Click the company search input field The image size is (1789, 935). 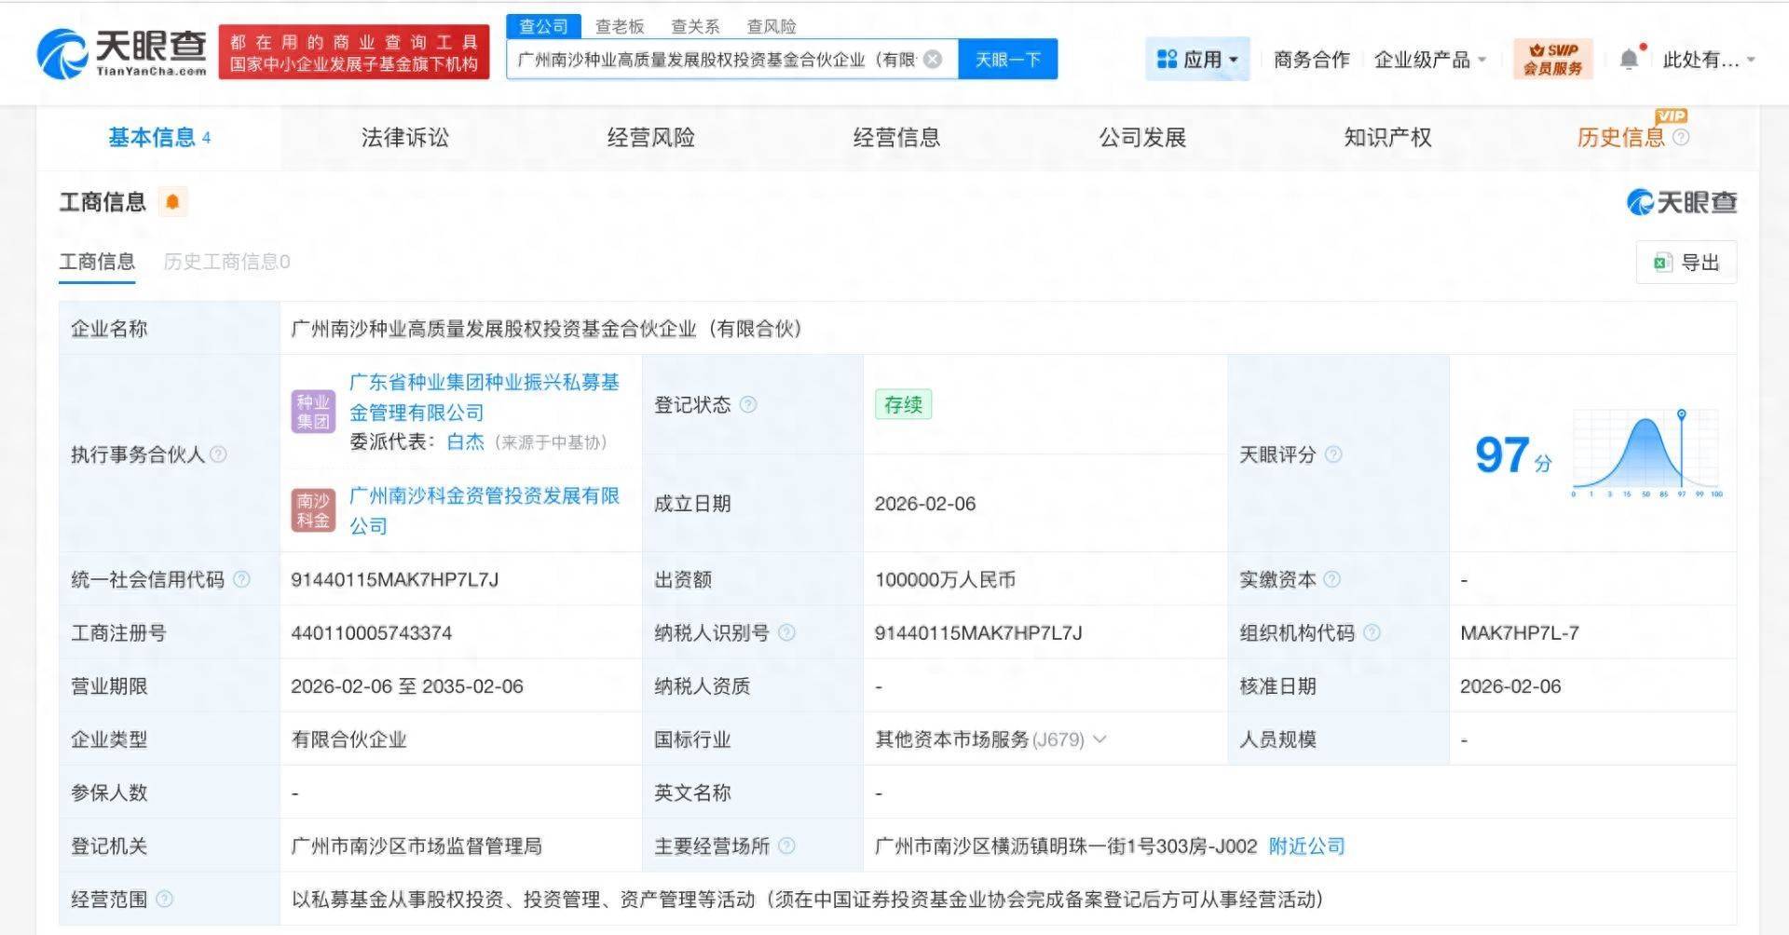tap(716, 60)
